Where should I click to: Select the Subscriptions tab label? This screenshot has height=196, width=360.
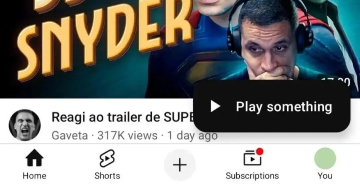point(252,176)
